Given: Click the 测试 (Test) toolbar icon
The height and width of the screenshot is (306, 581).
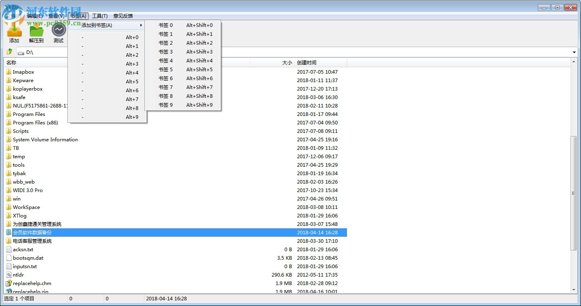Looking at the screenshot, I should (58, 30).
